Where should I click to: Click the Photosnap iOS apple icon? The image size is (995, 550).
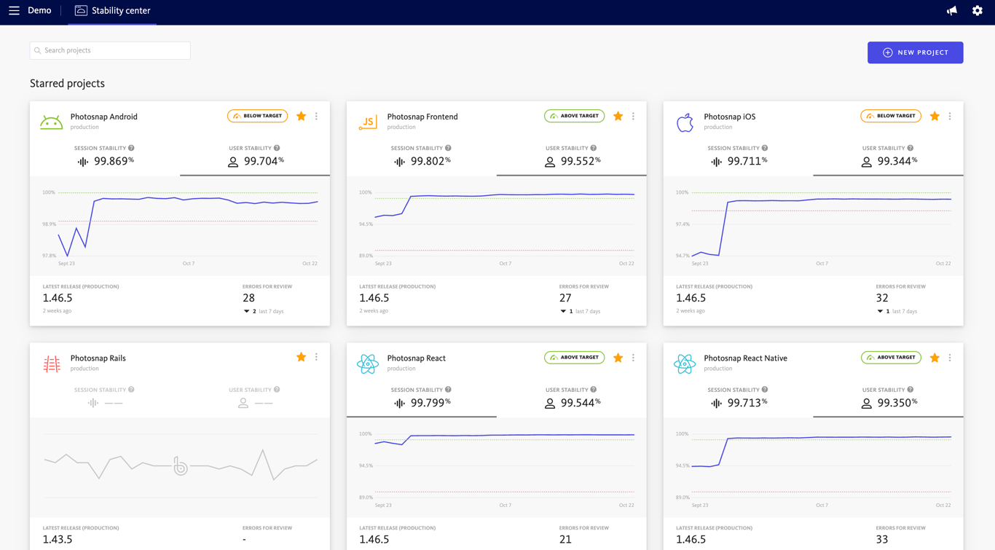(685, 122)
